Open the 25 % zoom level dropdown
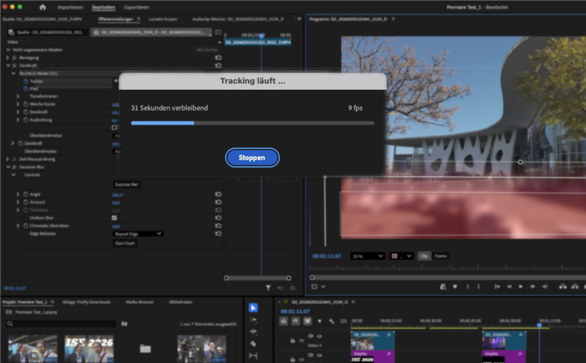This screenshot has width=586, height=363. click(368, 256)
